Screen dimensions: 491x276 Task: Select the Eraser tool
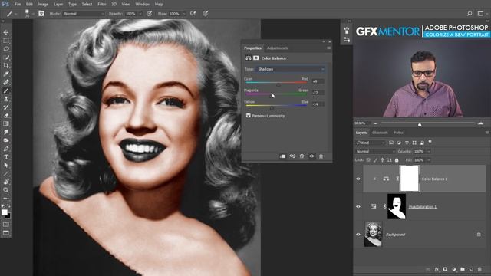coord(6,116)
